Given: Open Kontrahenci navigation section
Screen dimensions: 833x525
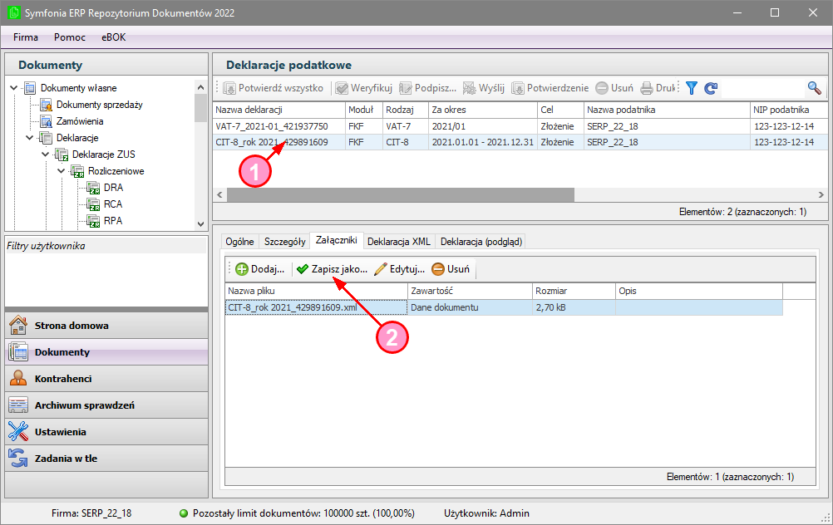Looking at the screenshot, I should click(63, 379).
